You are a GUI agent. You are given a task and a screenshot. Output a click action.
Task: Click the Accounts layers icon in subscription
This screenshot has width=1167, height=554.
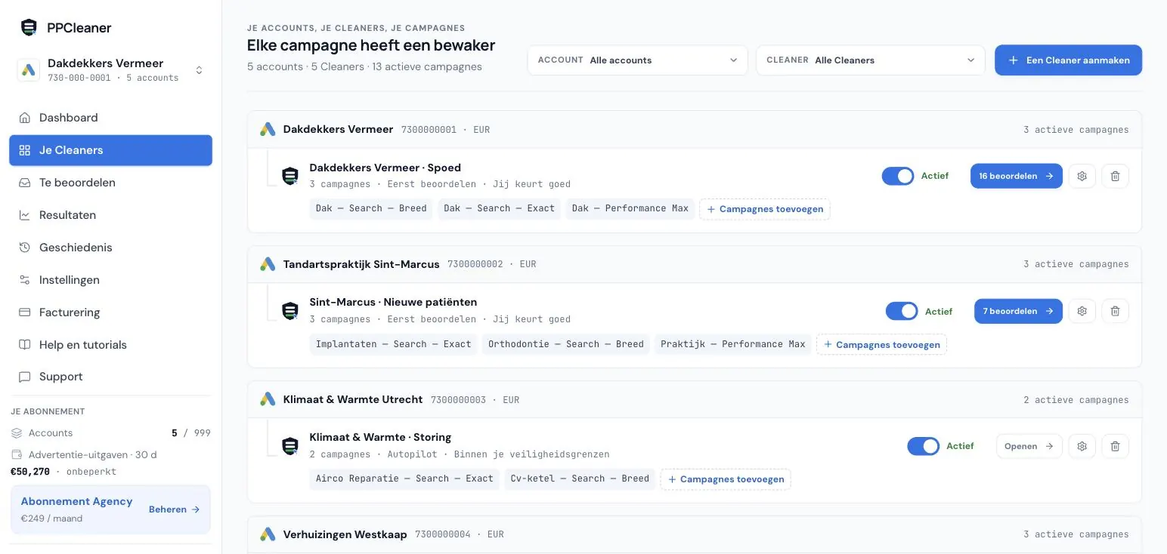tap(17, 433)
